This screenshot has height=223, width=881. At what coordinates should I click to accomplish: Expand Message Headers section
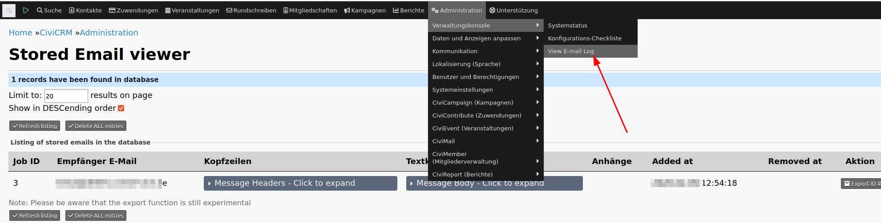[300, 183]
